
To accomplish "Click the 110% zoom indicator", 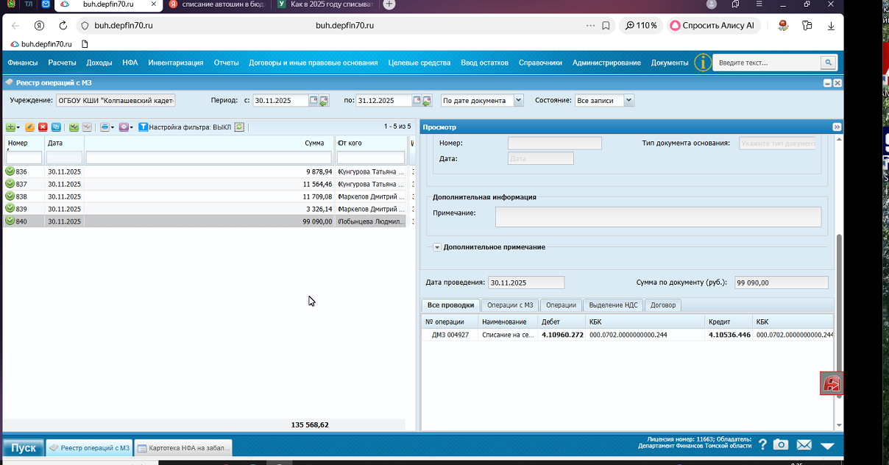I will click(641, 25).
